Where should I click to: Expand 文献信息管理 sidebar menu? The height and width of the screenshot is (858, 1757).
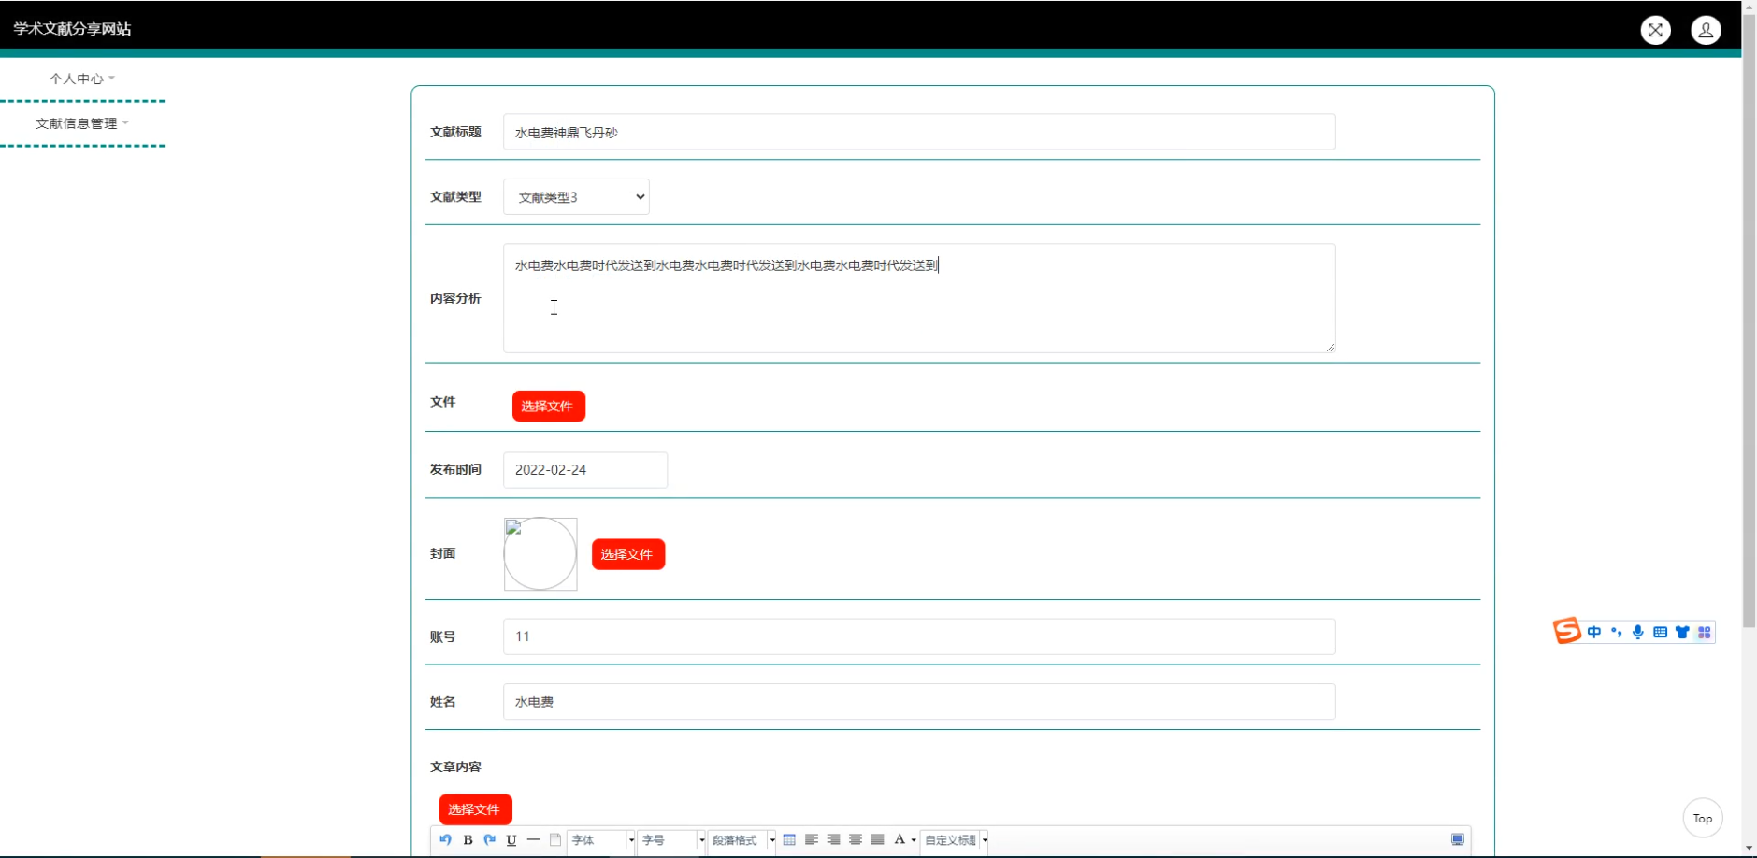point(82,123)
